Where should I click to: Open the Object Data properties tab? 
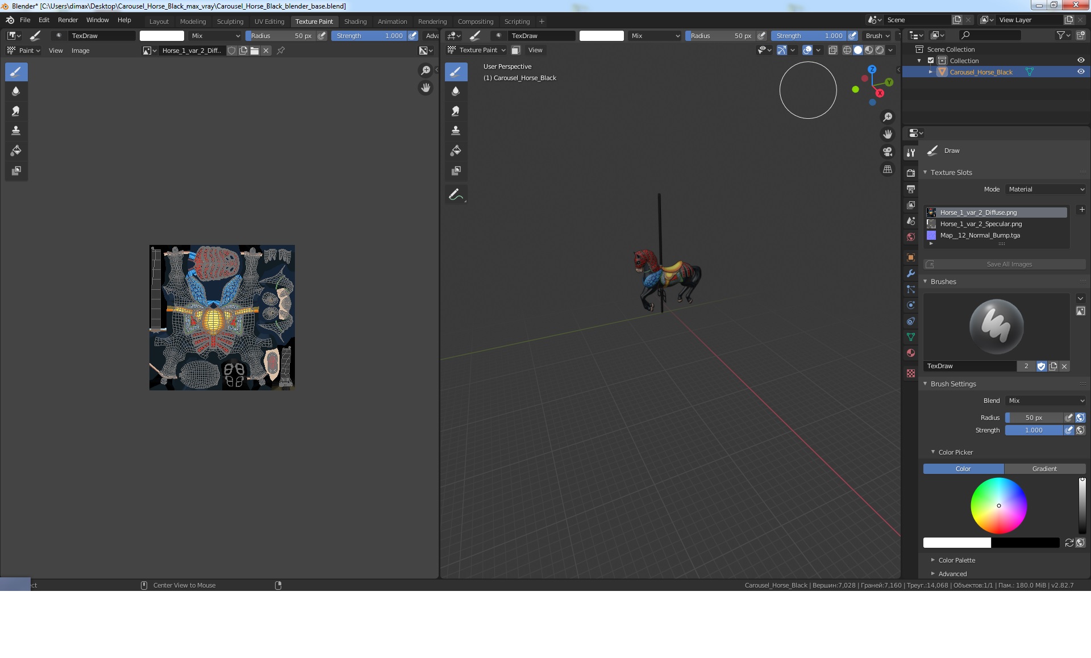(911, 337)
